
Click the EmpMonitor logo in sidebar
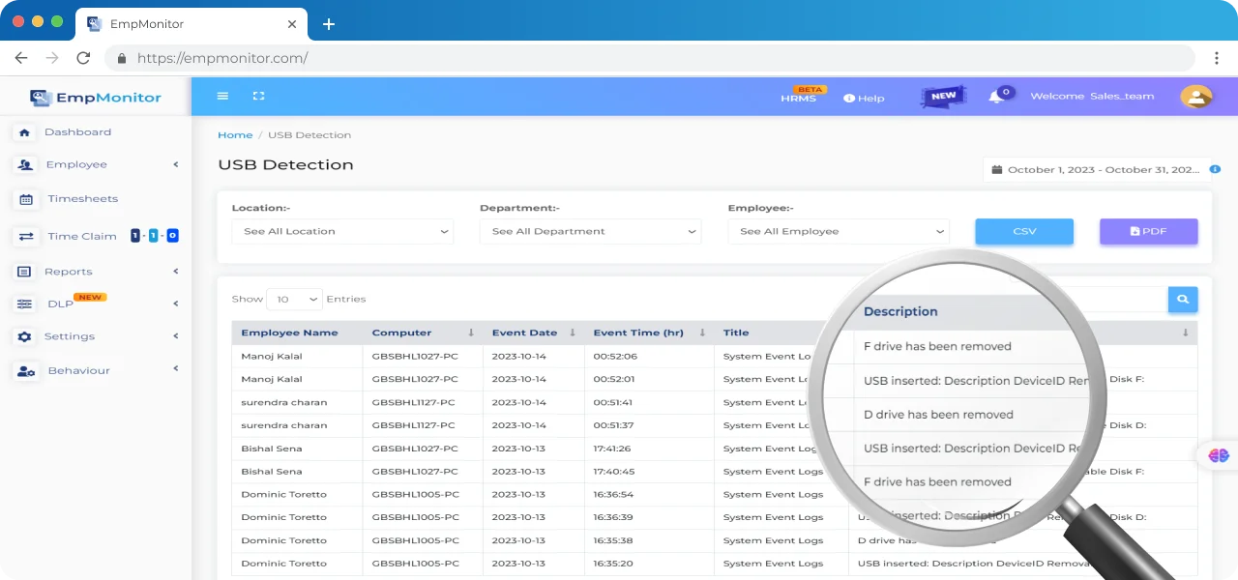[96, 97]
